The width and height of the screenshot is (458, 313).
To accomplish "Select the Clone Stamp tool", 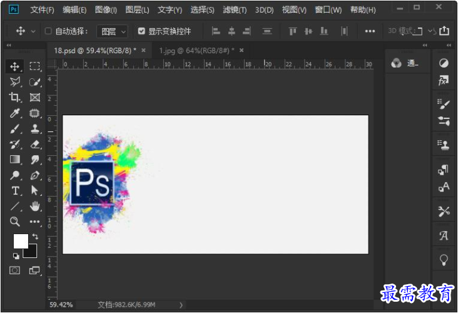I will point(35,128).
